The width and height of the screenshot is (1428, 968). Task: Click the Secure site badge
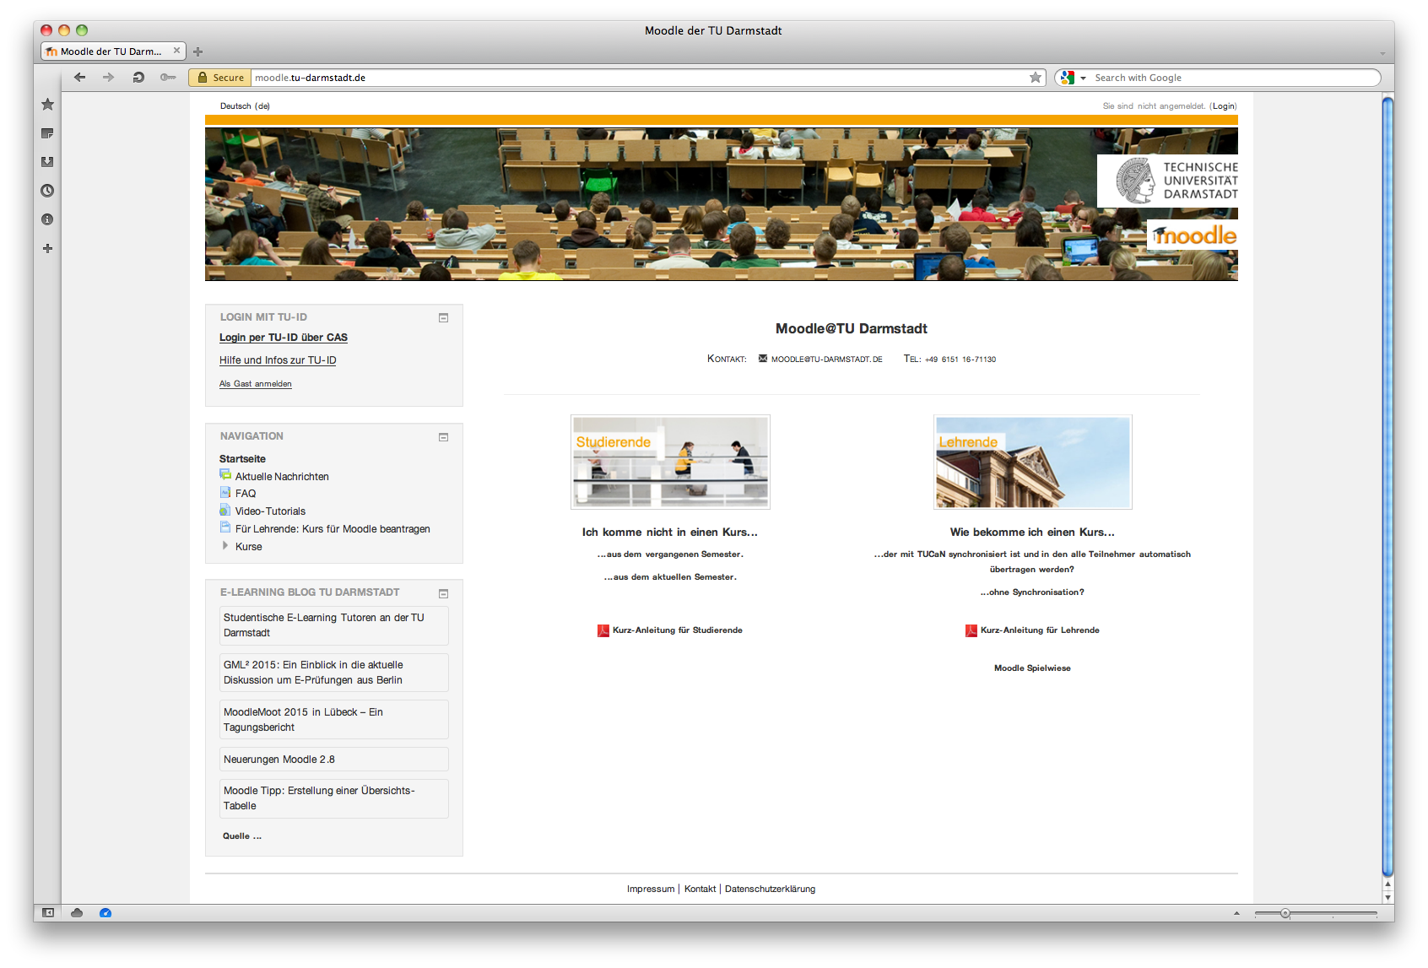(219, 78)
